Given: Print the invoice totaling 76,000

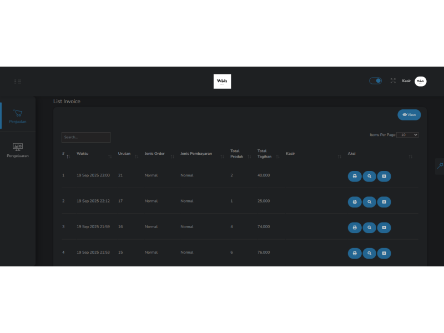Looking at the screenshot, I should point(355,253).
